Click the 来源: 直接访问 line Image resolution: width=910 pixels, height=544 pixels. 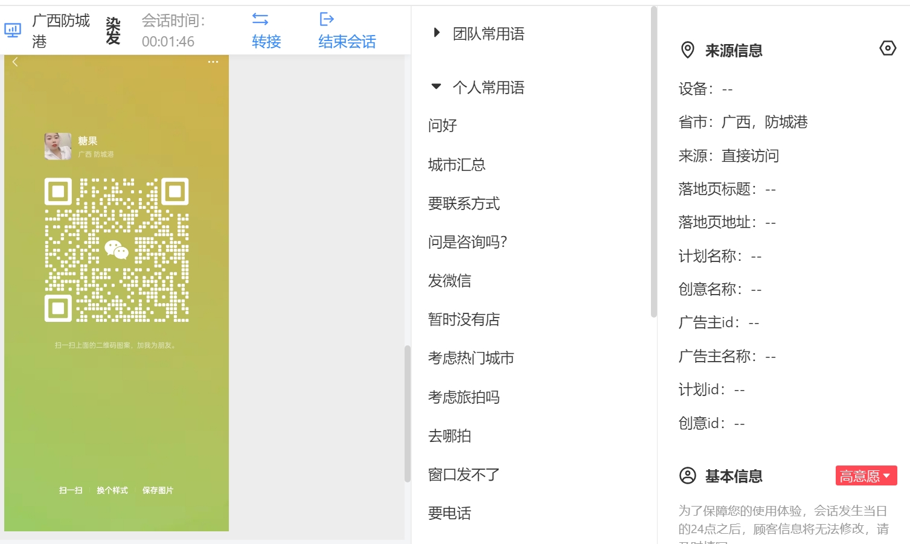pyautogui.click(x=728, y=156)
